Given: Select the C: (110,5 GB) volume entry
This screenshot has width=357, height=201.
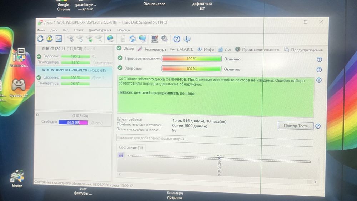Looking at the screenshot, I should click(x=73, y=119).
